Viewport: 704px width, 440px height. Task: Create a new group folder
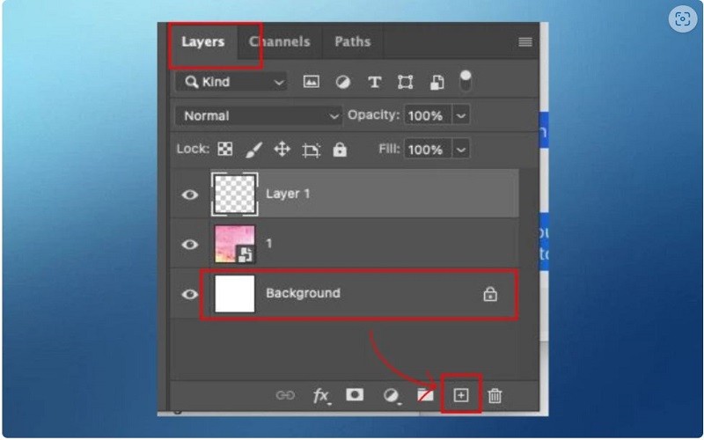point(426,395)
